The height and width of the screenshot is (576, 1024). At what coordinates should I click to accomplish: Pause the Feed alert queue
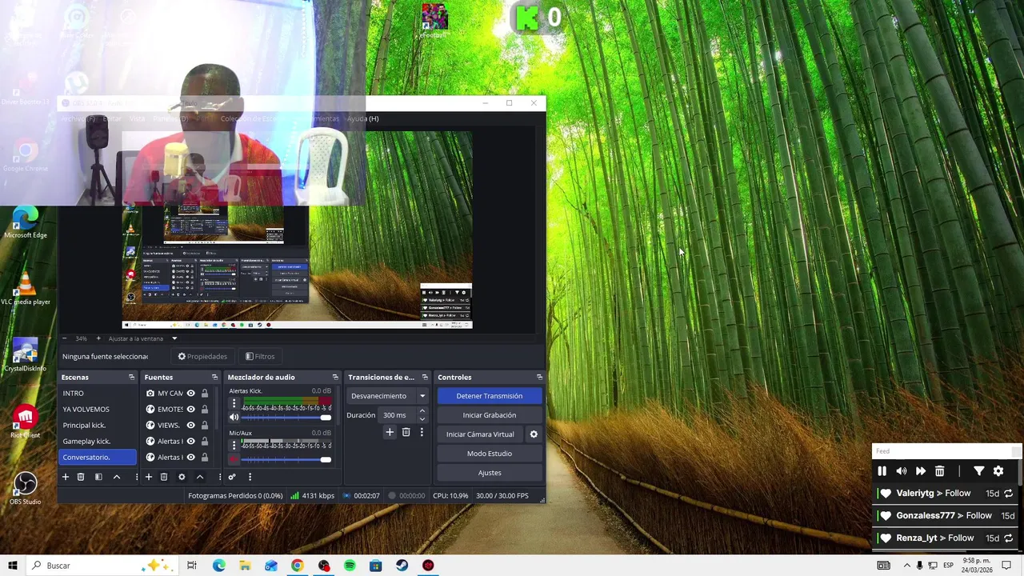click(x=882, y=471)
